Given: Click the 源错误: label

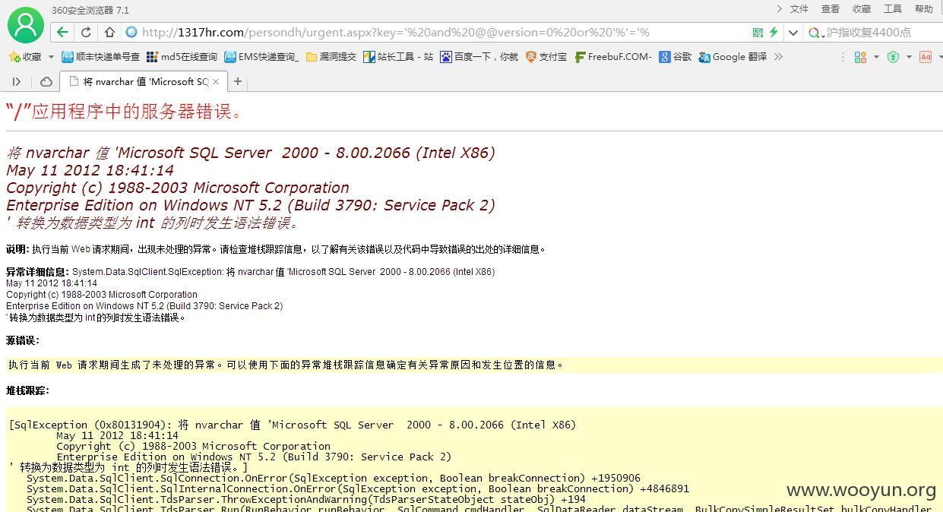Looking at the screenshot, I should pos(23,340).
